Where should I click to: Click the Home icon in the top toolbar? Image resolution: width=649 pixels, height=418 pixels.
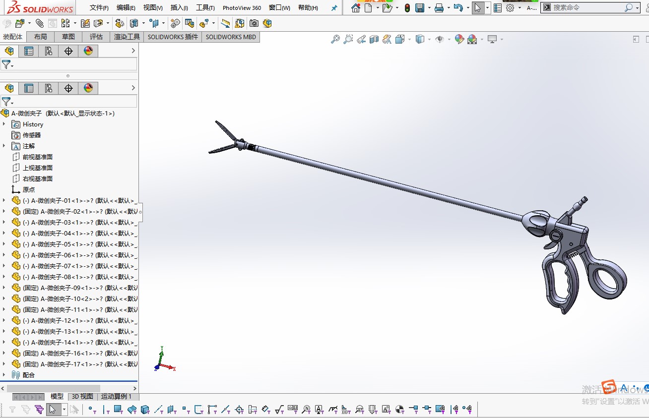point(355,8)
